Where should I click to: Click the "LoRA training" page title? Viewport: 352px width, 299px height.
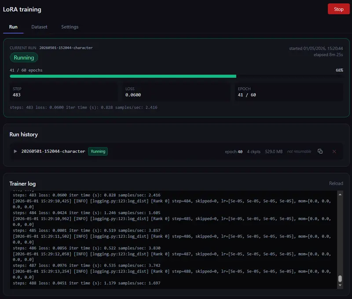(x=22, y=9)
